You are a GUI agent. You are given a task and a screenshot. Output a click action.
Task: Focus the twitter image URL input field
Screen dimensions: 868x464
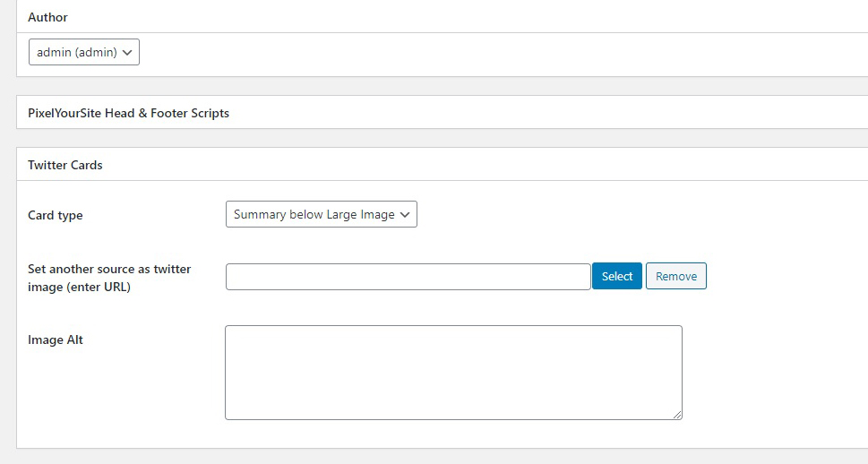pos(408,277)
